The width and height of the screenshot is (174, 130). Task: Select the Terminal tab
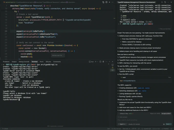[35, 62]
